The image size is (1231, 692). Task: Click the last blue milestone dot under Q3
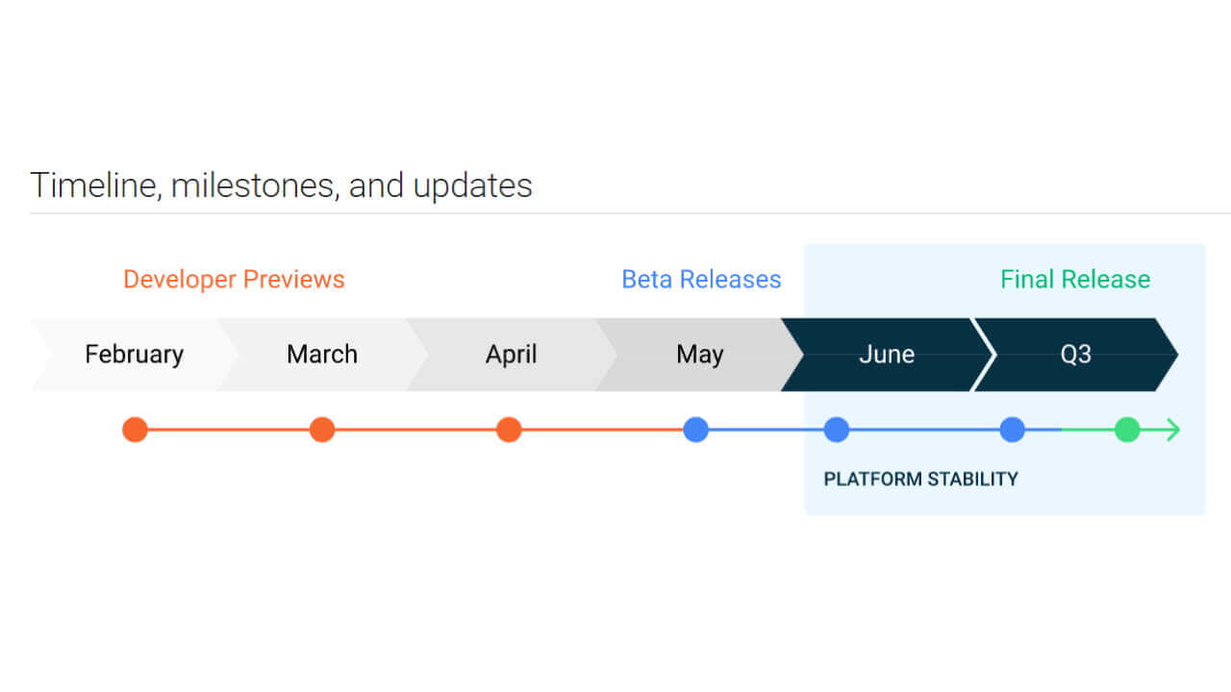[1012, 430]
